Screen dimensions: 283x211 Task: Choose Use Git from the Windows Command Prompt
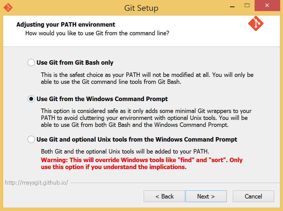[x=31, y=99]
